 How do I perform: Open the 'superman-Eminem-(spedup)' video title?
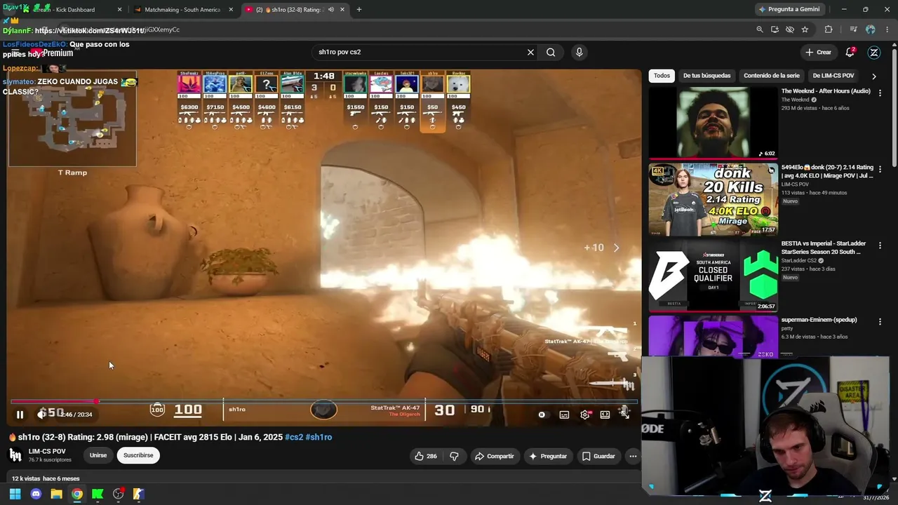coord(819,320)
